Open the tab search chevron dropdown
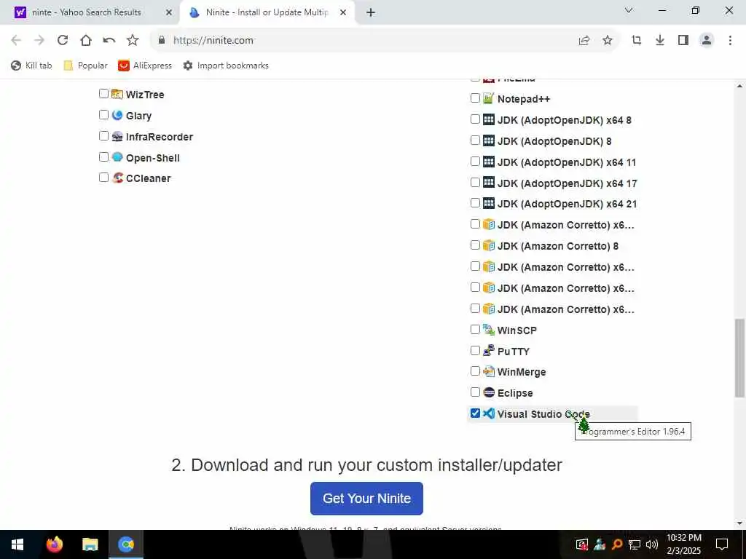The height and width of the screenshot is (559, 746). click(629, 10)
